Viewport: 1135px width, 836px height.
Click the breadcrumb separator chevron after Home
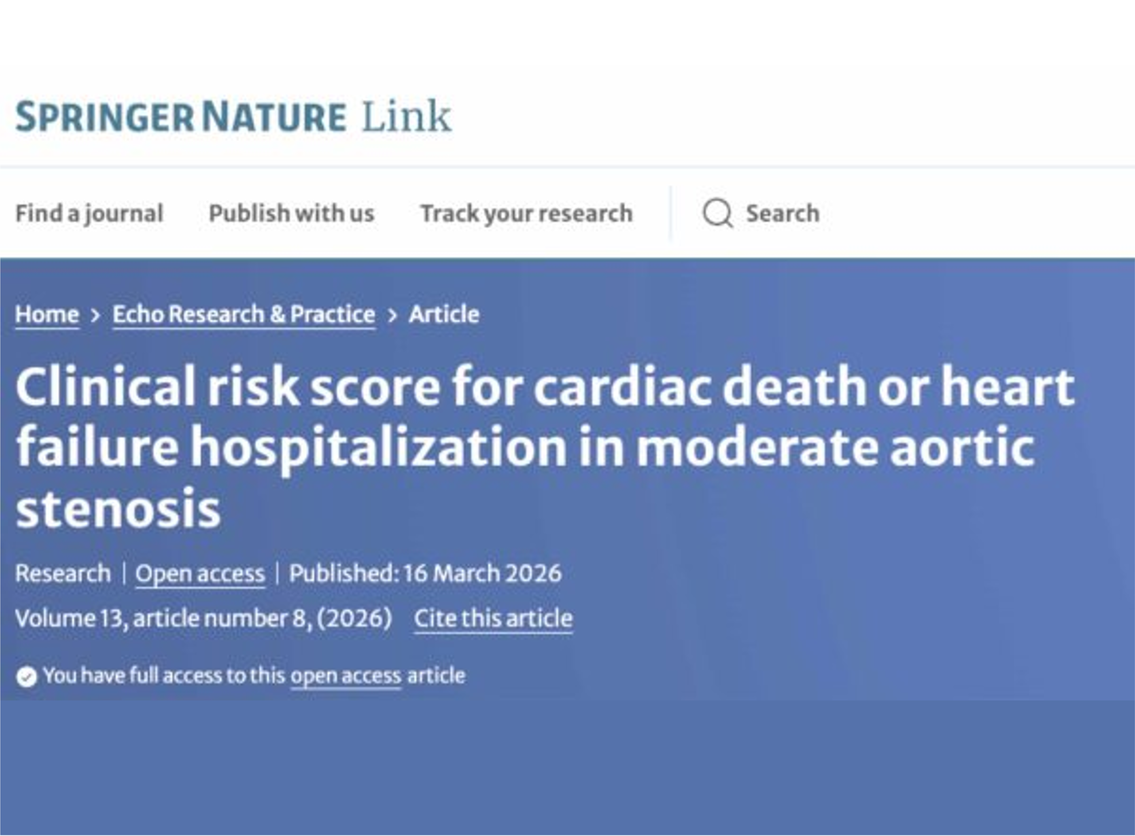click(97, 314)
